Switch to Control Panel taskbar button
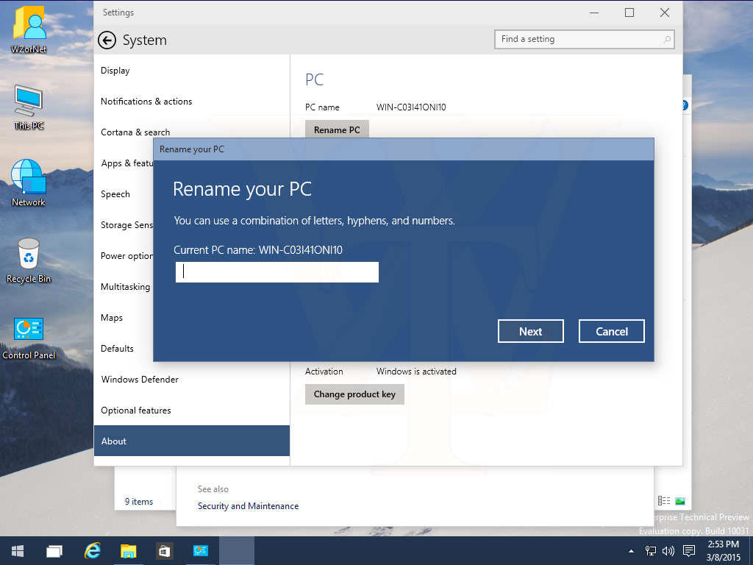 200,550
